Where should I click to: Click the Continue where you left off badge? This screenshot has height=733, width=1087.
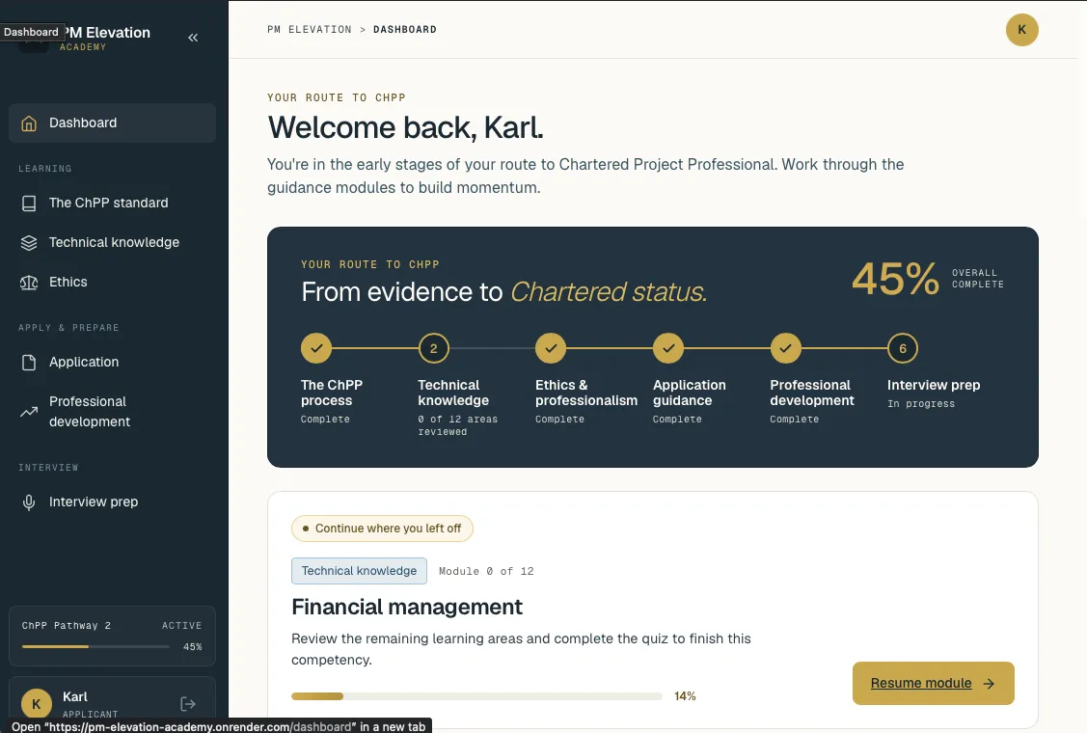[382, 529]
